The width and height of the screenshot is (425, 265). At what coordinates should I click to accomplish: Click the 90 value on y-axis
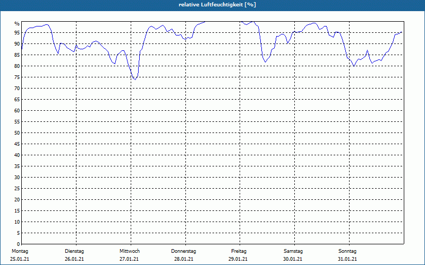click(x=17, y=44)
